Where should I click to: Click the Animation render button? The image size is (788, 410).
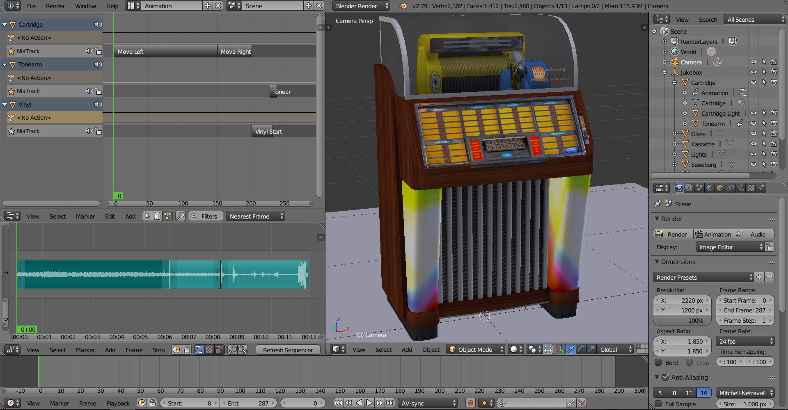713,234
